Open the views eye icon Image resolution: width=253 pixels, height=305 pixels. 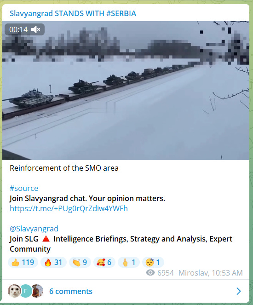click(x=150, y=273)
